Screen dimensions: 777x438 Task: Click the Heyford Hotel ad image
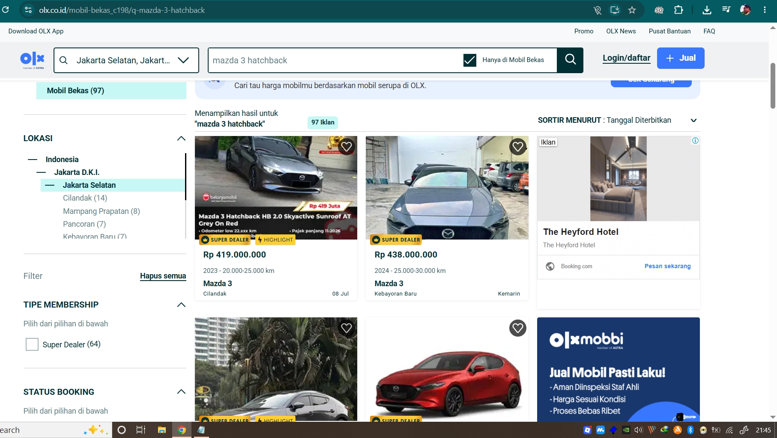[619, 179]
